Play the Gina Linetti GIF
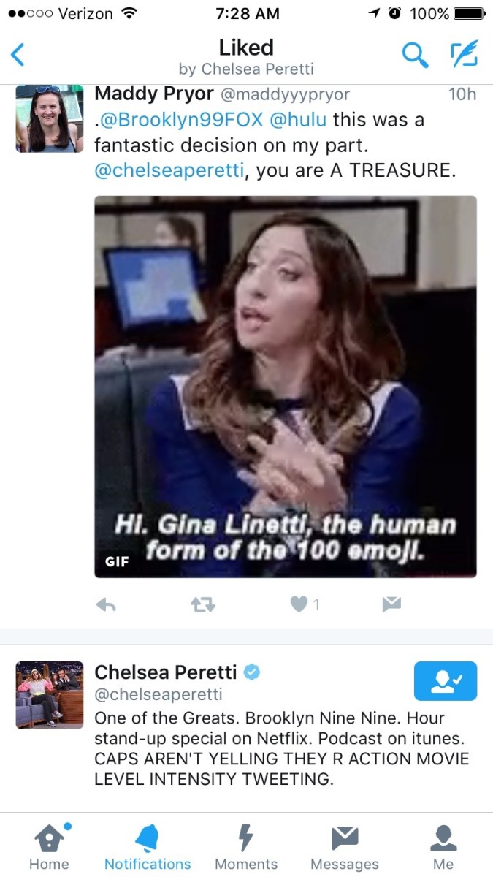The height and width of the screenshot is (877, 493). click(286, 387)
